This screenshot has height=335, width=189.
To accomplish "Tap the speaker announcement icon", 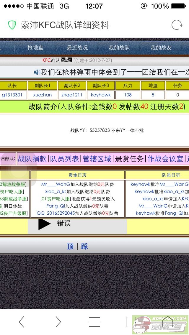I will 37,72.
